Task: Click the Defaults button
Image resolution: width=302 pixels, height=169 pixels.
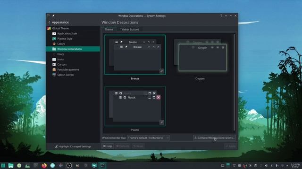Action: [123, 146]
